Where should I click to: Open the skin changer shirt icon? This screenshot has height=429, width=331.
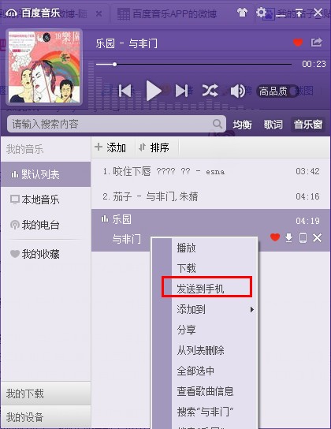click(242, 13)
